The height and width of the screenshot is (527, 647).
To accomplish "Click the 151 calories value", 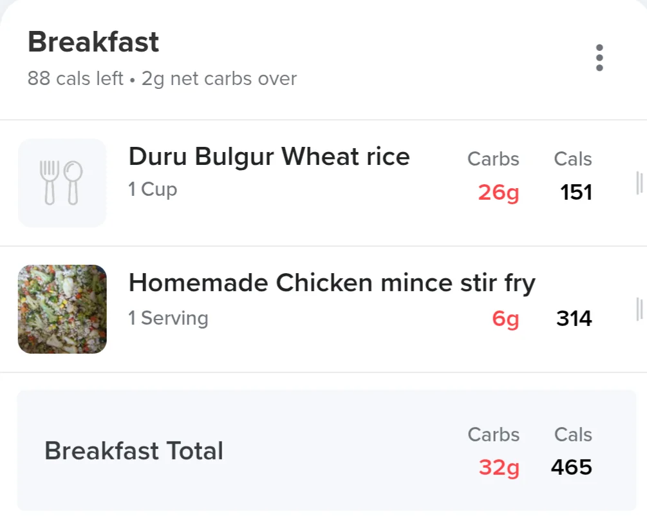I will (576, 192).
